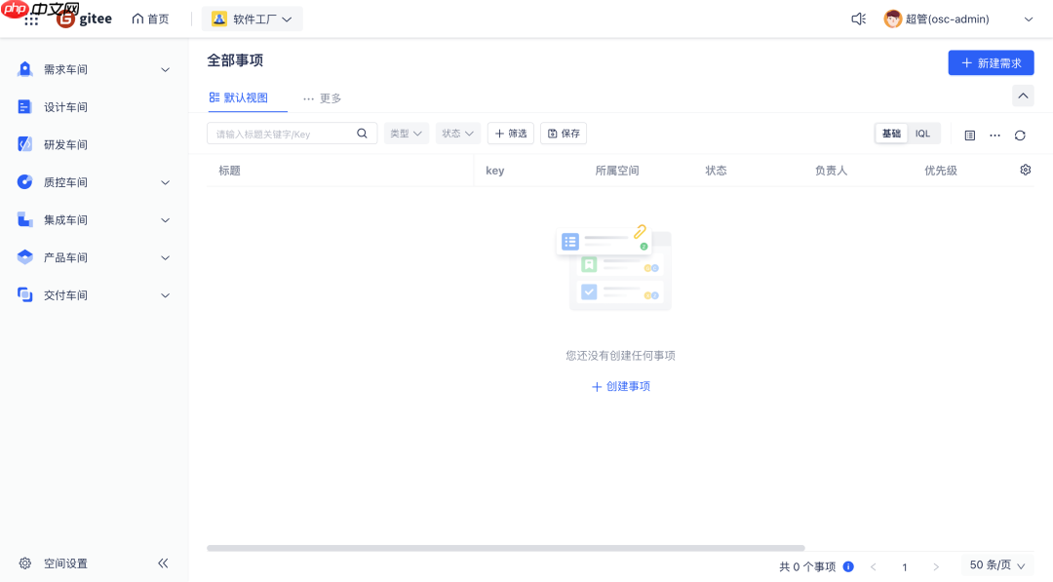This screenshot has width=1053, height=582.
Task: Select the 需求车间 sidebar icon
Action: coord(23,68)
